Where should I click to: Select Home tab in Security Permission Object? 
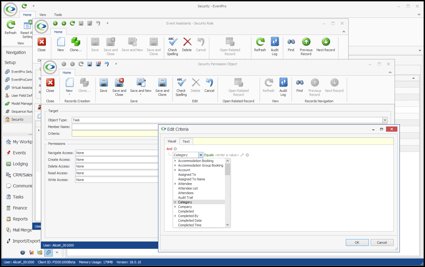point(67,73)
